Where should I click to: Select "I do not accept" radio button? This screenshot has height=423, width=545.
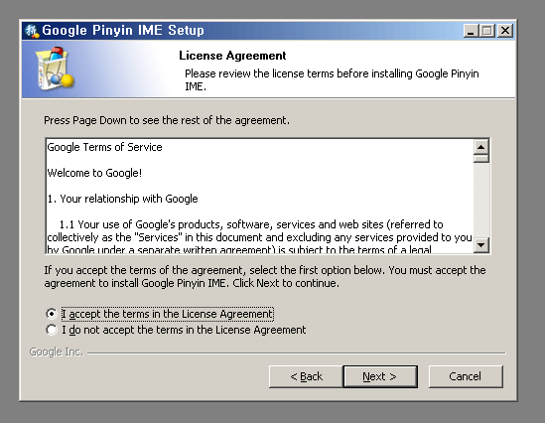(x=52, y=330)
